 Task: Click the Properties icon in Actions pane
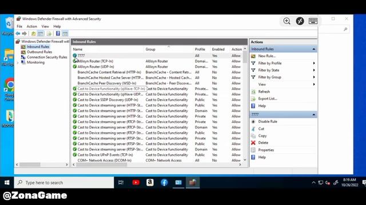click(x=253, y=150)
